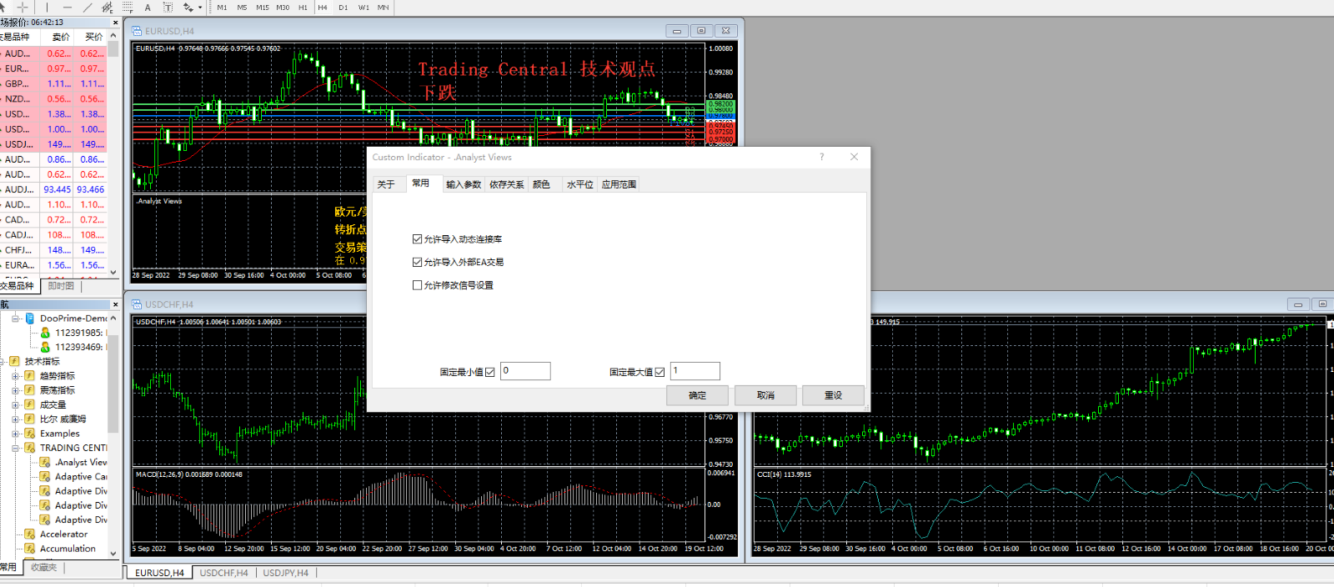Open the arrows tool dropdown arrow
The image size is (1334, 587).
tap(200, 8)
